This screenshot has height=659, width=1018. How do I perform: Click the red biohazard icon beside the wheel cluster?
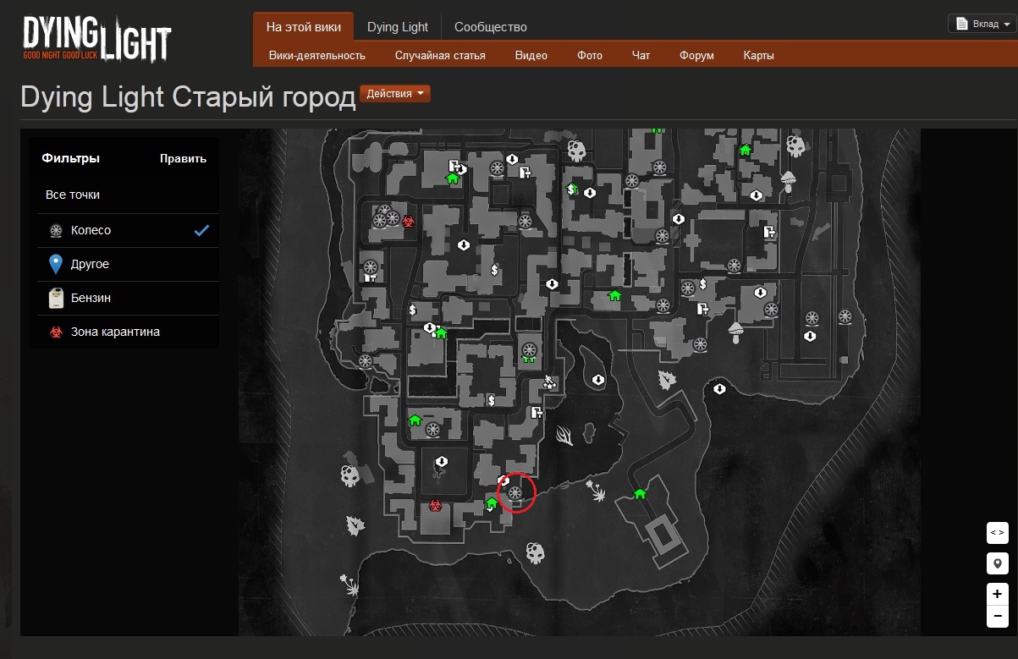[408, 221]
